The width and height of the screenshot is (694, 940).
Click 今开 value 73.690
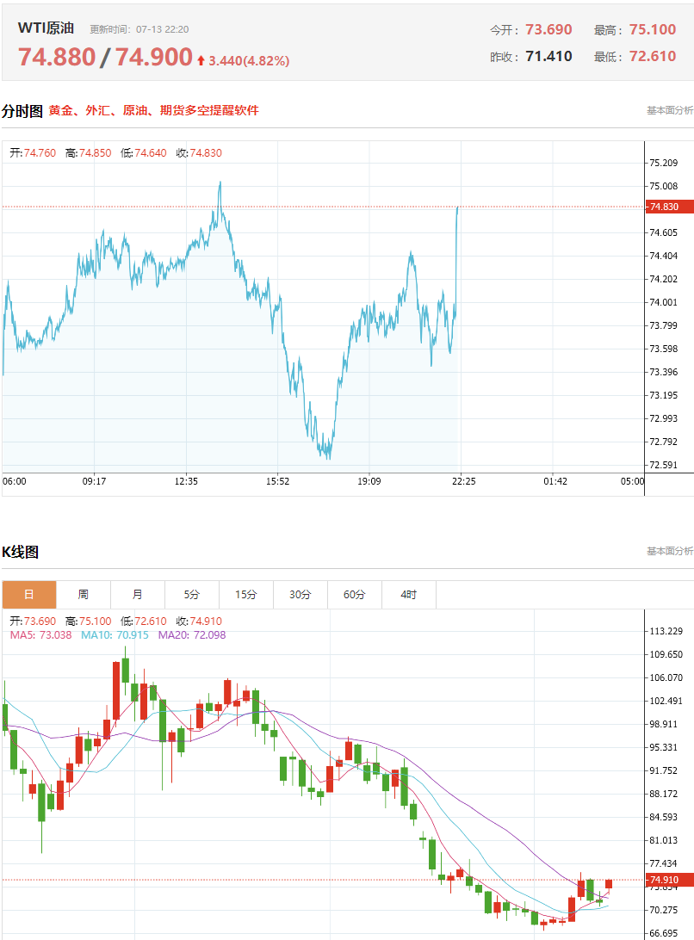pos(548,29)
